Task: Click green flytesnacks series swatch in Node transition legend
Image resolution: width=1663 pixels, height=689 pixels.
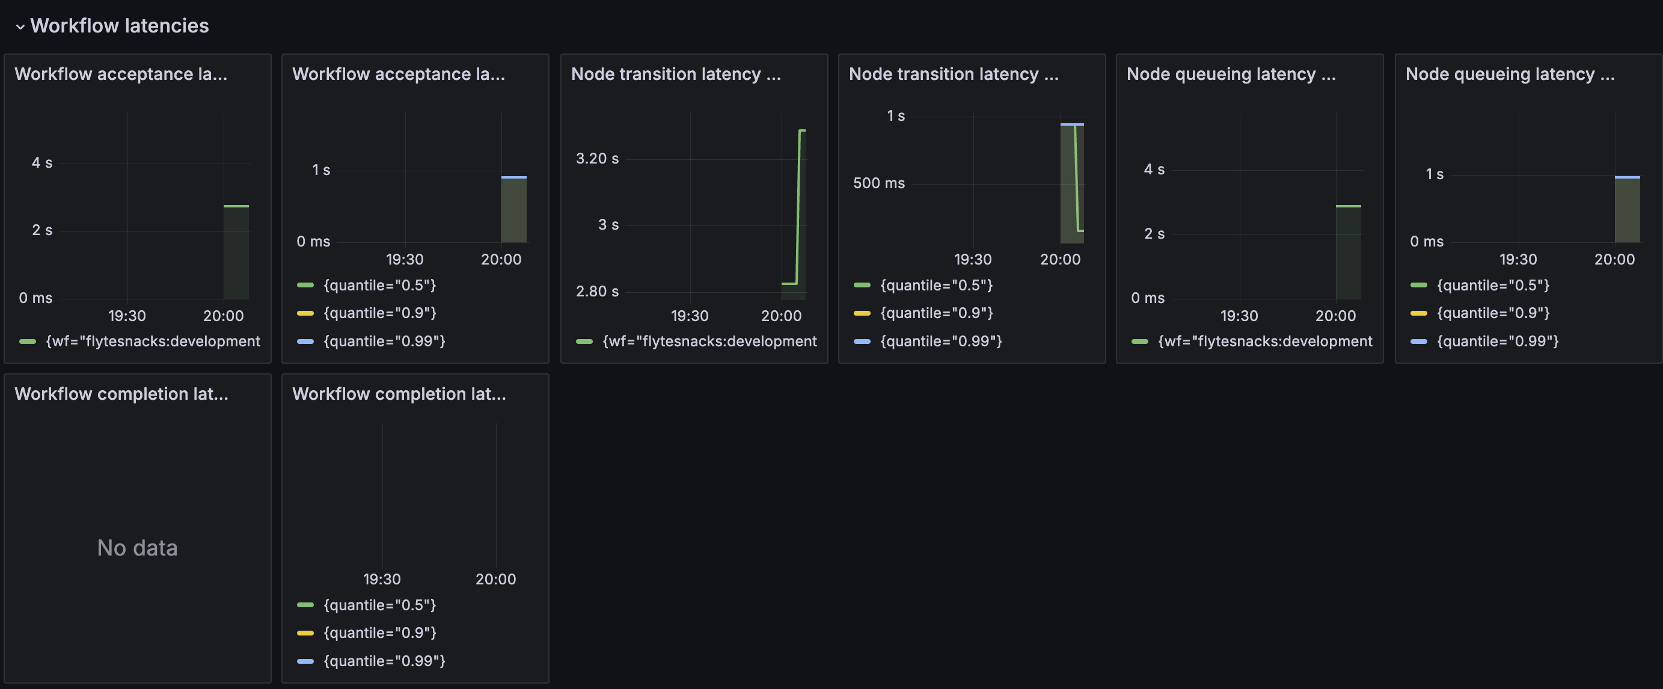Action: click(x=584, y=341)
